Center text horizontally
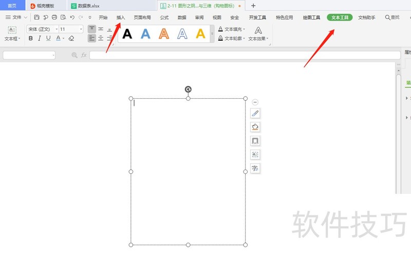This screenshot has height=255, width=411. click(101, 39)
